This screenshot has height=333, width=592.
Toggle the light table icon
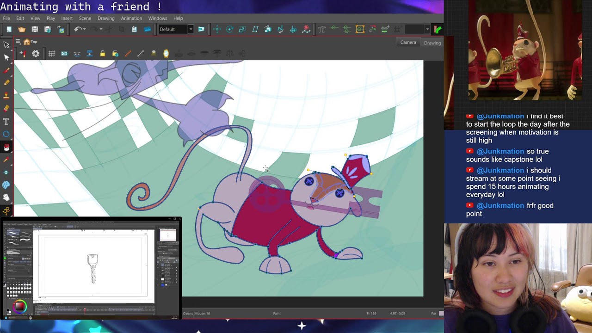154,54
